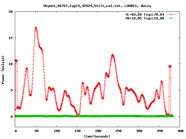
Task: Click y-axis tick label 15
Action: pyautogui.click(x=10, y=38)
